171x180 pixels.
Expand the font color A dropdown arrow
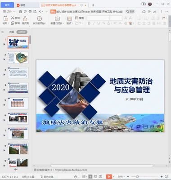pyautogui.click(x=111, y=23)
